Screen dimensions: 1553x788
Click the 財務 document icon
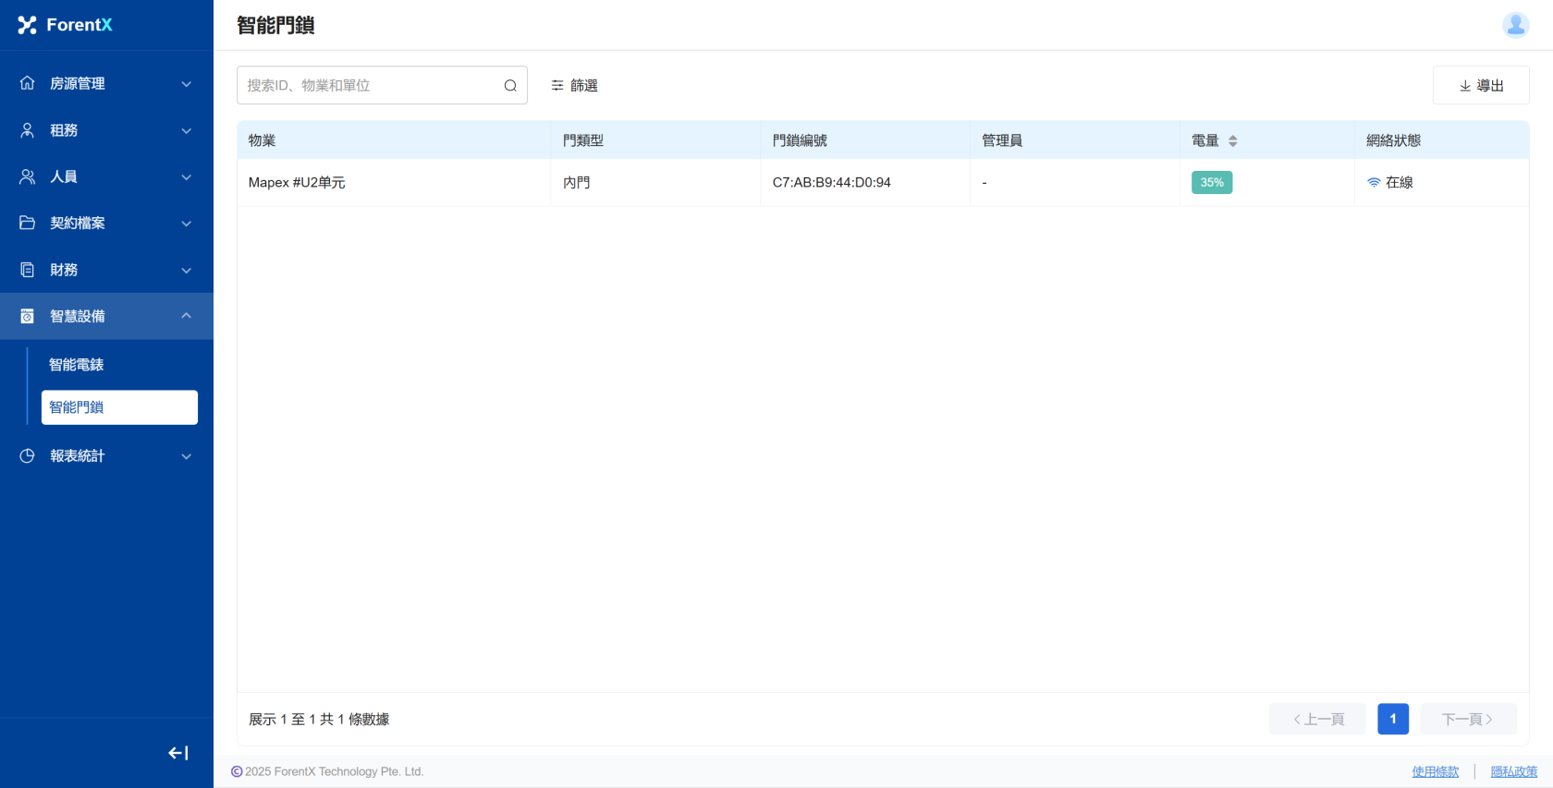coord(28,270)
